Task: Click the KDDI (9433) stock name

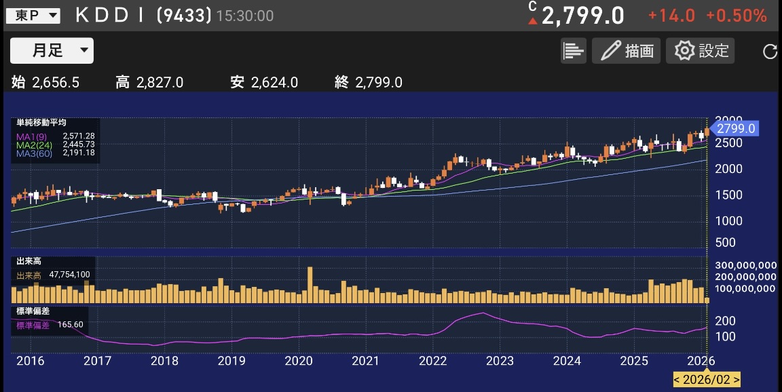Action: (x=144, y=14)
